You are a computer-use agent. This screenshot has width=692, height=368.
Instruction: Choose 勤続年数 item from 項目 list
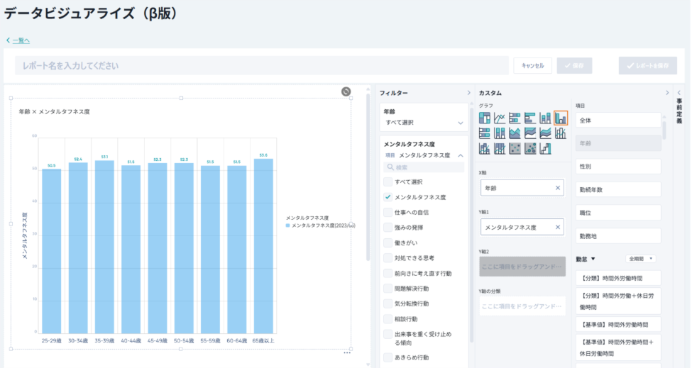pyautogui.click(x=618, y=189)
